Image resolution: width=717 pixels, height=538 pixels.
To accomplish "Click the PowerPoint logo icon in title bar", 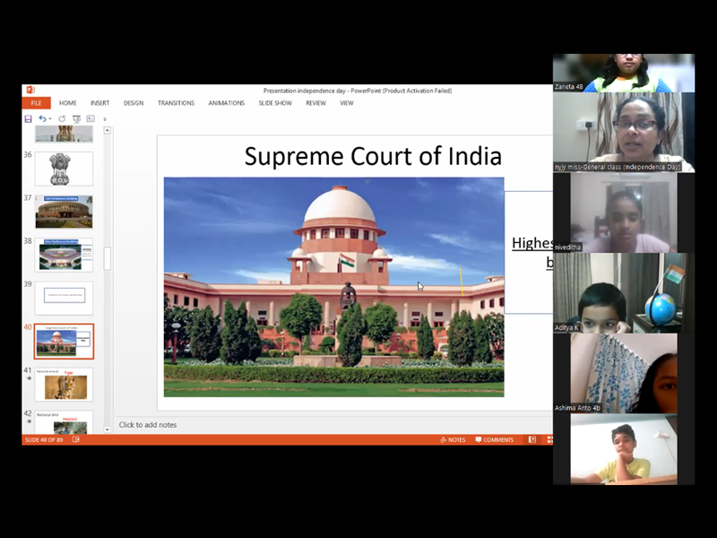I will click(x=30, y=91).
